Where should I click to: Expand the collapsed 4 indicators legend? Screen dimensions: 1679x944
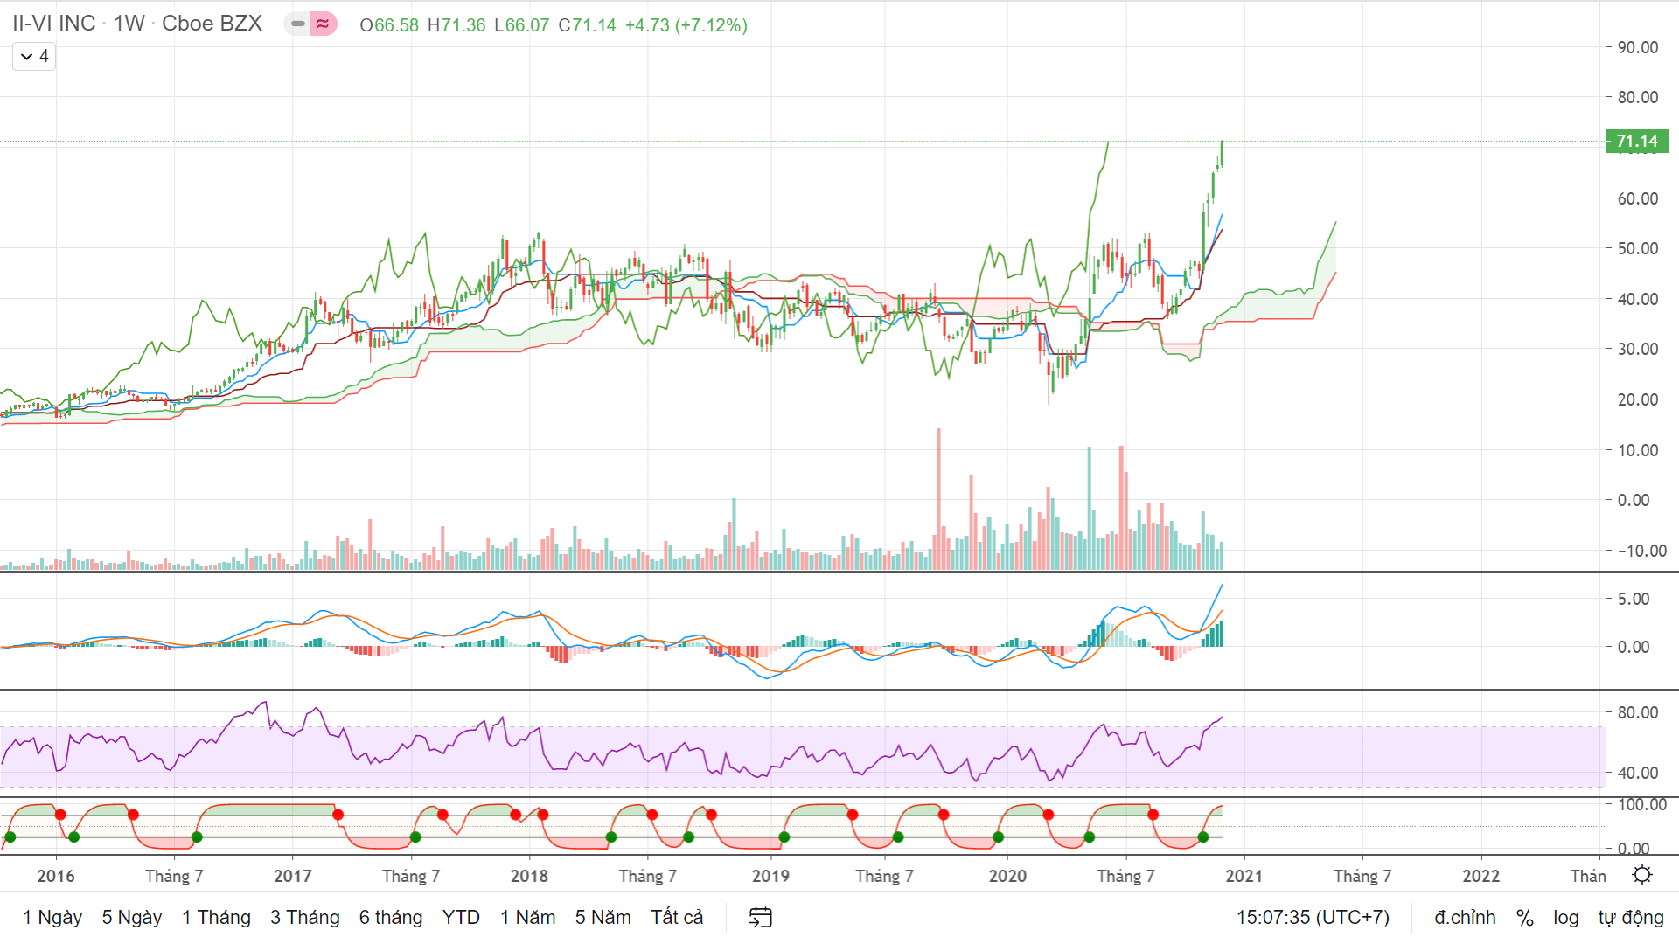(34, 56)
